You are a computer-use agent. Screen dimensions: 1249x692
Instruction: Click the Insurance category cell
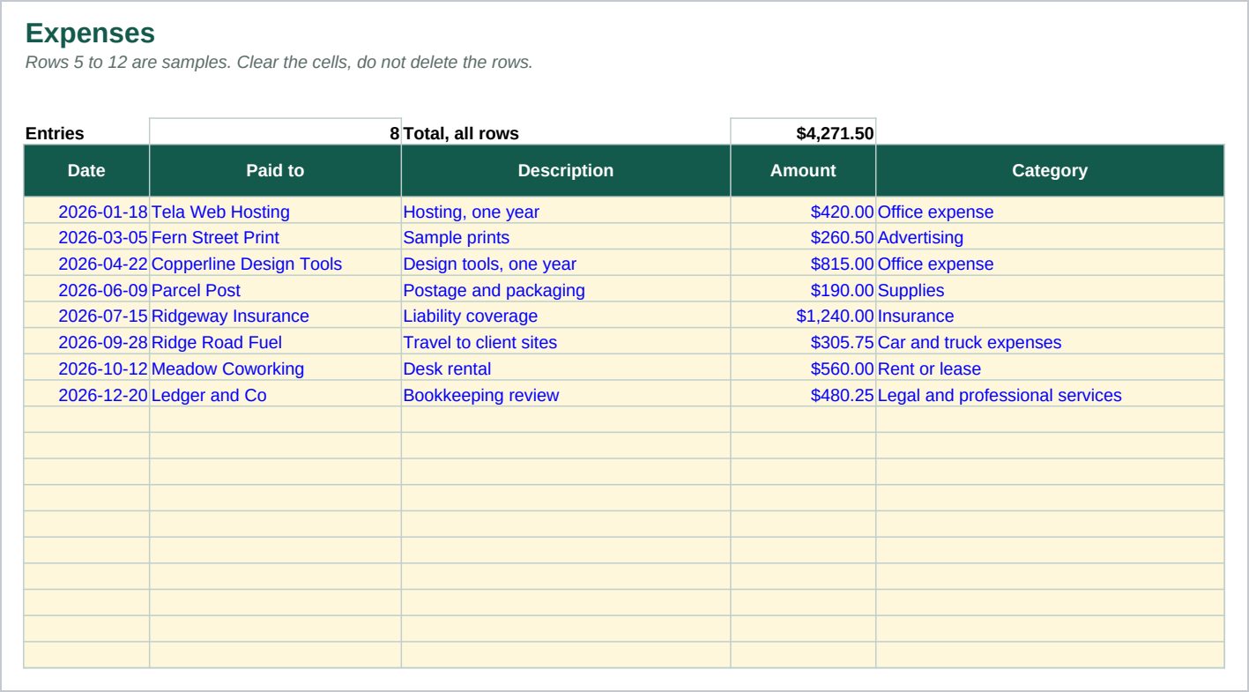click(x=1050, y=316)
